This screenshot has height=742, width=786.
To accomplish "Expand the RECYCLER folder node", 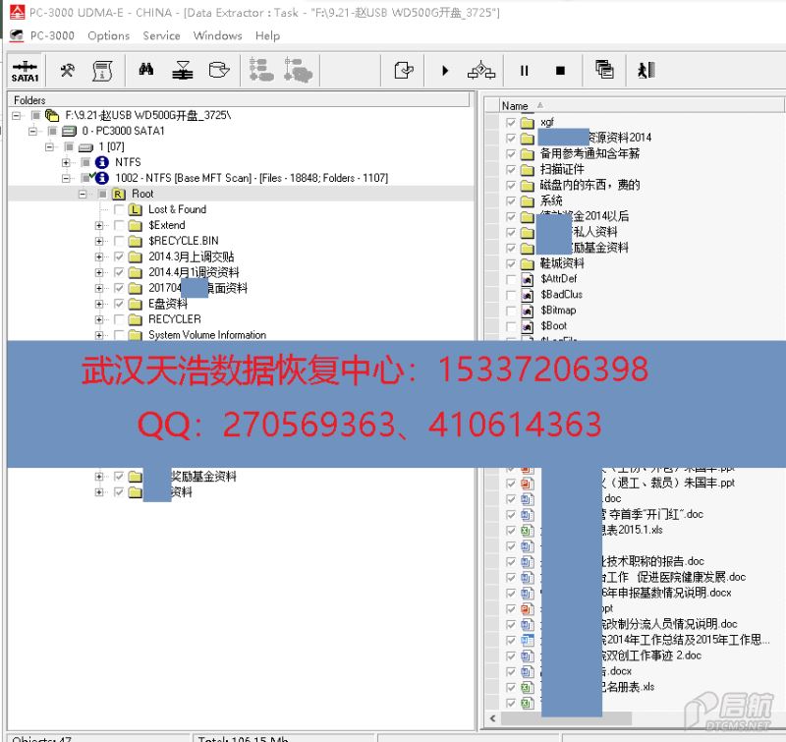I will [99, 319].
